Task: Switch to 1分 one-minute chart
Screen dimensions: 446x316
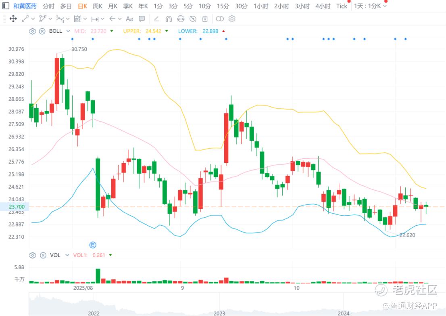Action: pyautogui.click(x=158, y=6)
